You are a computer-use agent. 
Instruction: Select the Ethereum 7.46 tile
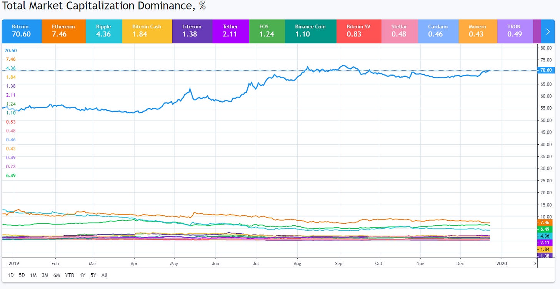(63, 31)
